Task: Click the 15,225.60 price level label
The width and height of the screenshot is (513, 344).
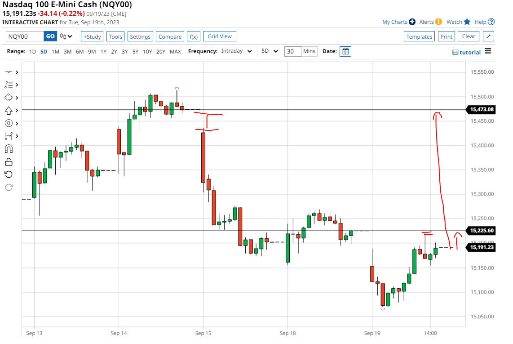Action: tap(481, 231)
